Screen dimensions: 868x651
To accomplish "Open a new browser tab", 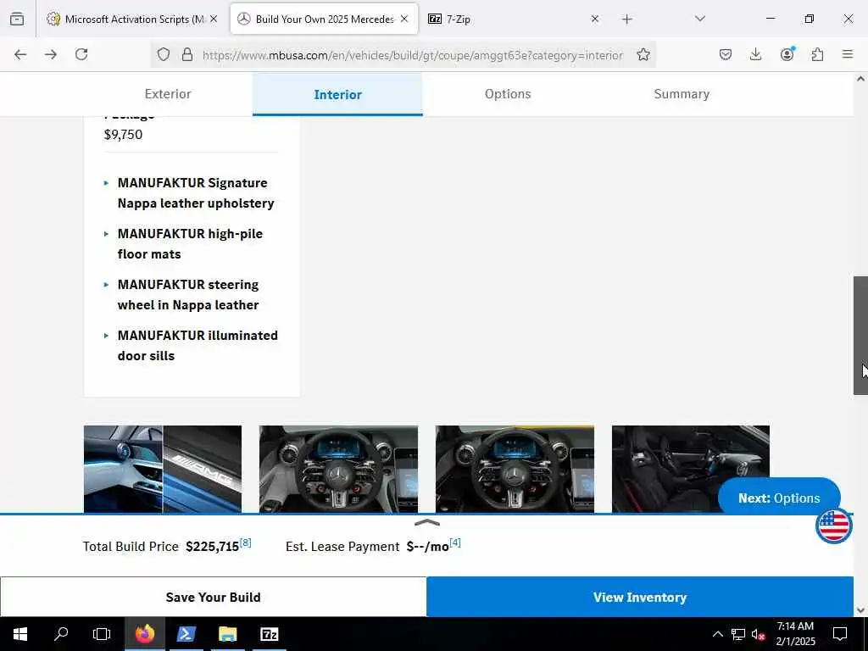I will pyautogui.click(x=626, y=19).
